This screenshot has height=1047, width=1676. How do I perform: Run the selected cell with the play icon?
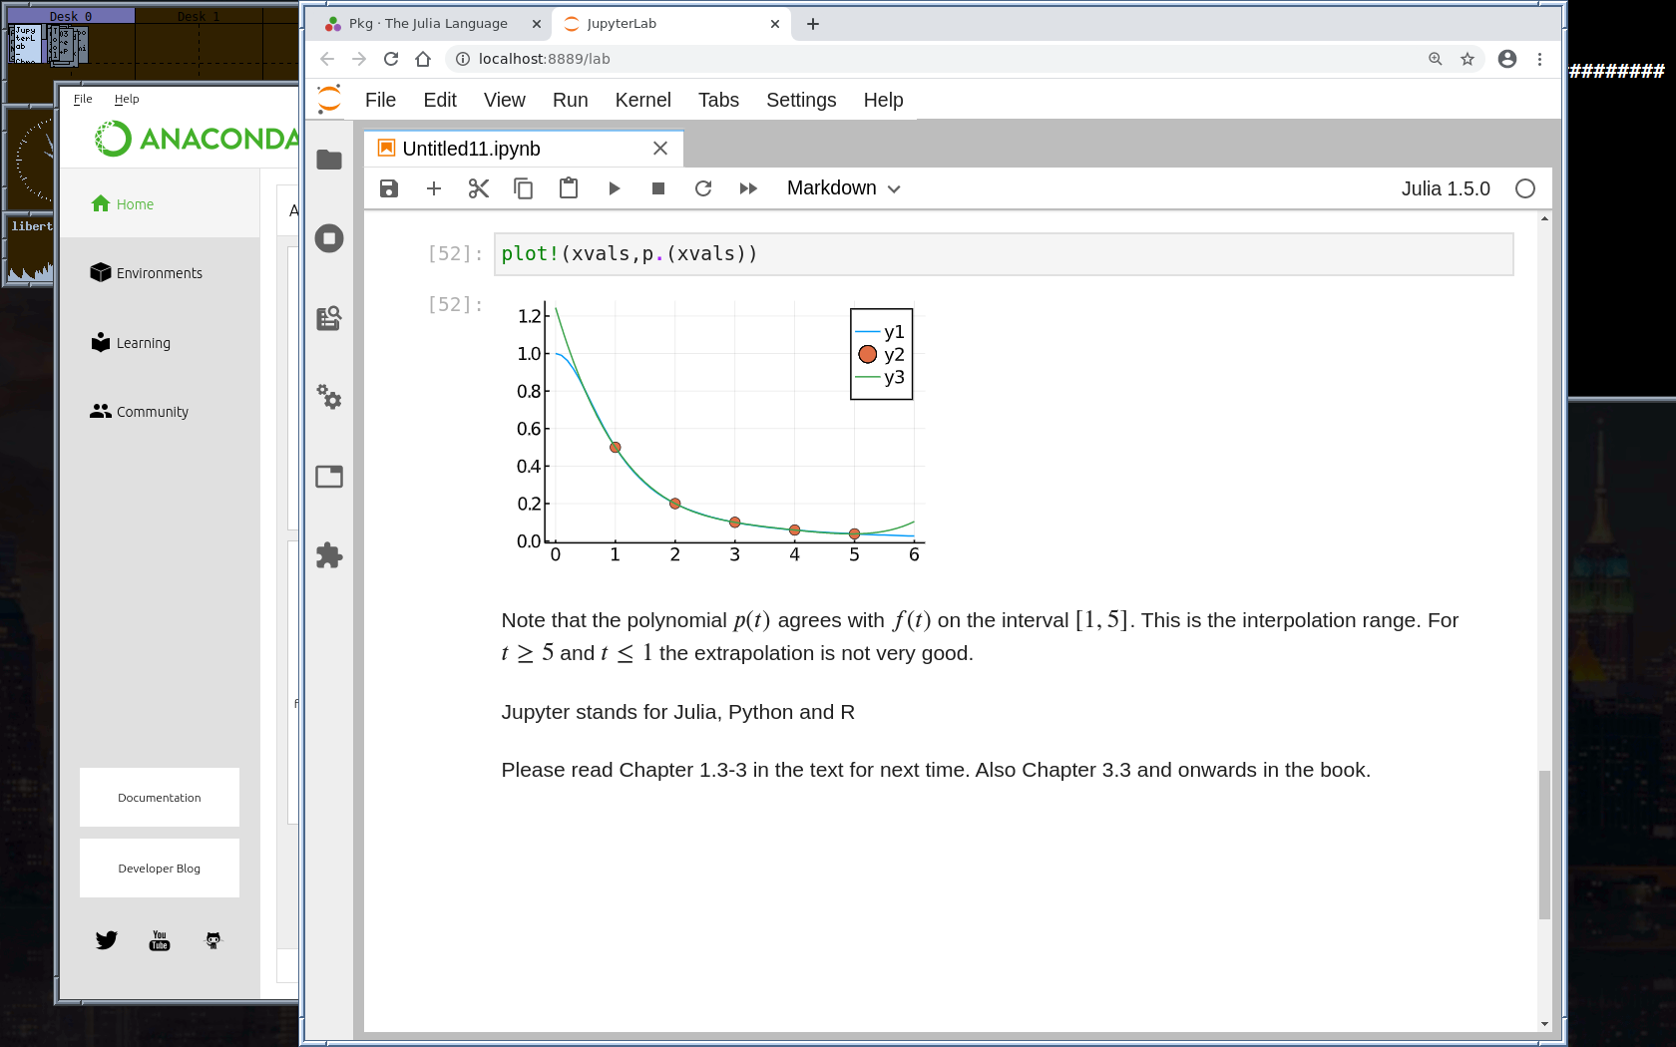pyautogui.click(x=614, y=188)
